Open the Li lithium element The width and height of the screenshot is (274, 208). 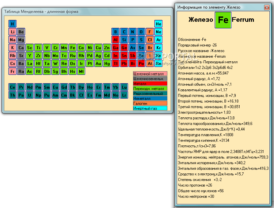13,32
